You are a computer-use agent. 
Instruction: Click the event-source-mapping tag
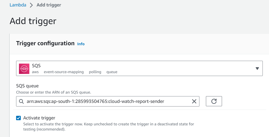(x=64, y=72)
